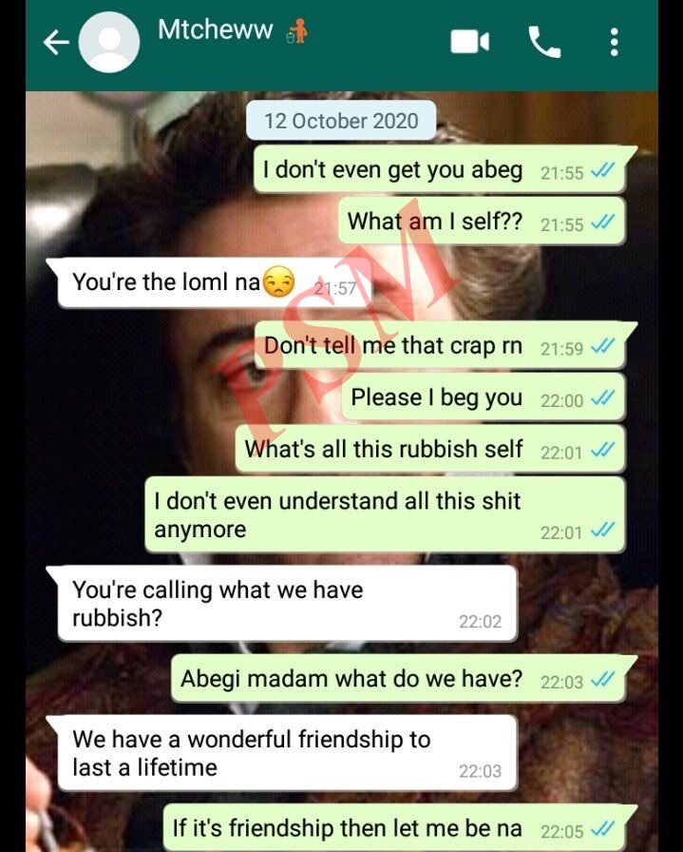Tap the unamused emoji in received message
The height and width of the screenshot is (852, 683).
278,281
